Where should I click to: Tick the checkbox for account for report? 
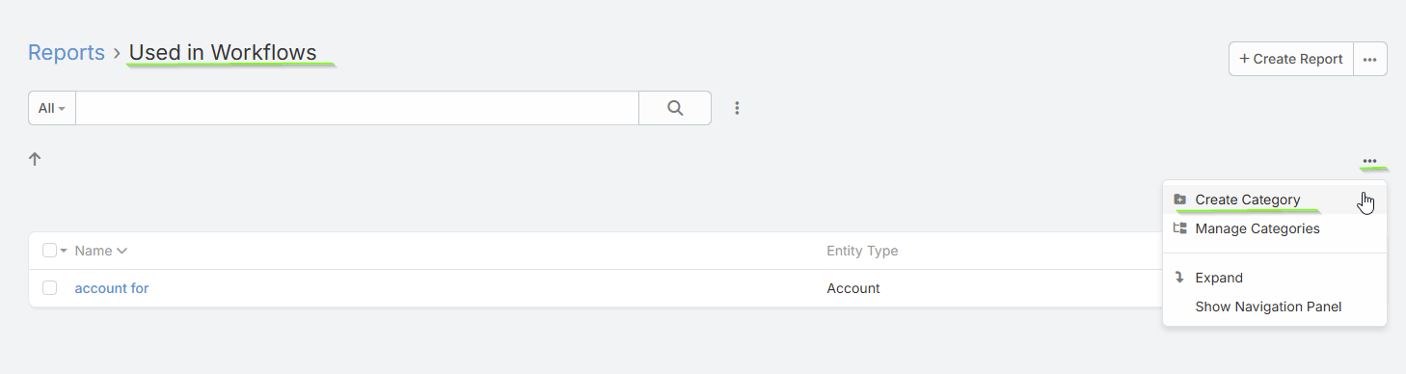click(50, 288)
